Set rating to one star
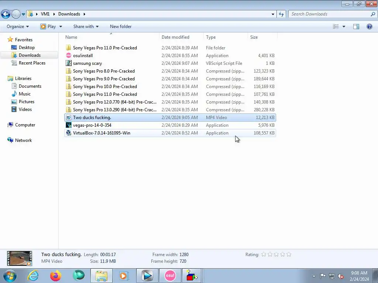The height and width of the screenshot is (283, 378). [264, 254]
